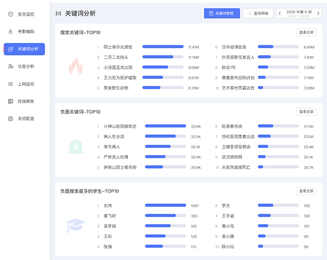Click student name 刘伟 in the ranking
This screenshot has height=260, width=327.
click(x=107, y=206)
